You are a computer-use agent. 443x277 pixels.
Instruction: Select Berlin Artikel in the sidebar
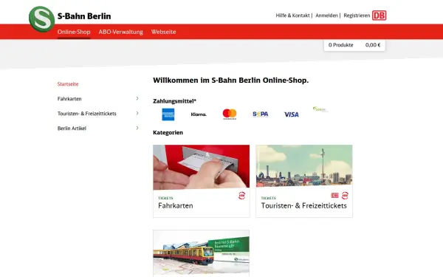click(x=72, y=129)
